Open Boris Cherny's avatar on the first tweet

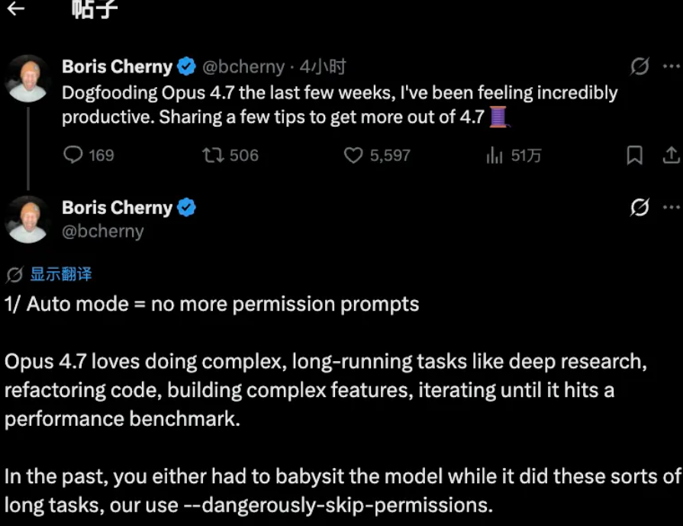[28, 79]
